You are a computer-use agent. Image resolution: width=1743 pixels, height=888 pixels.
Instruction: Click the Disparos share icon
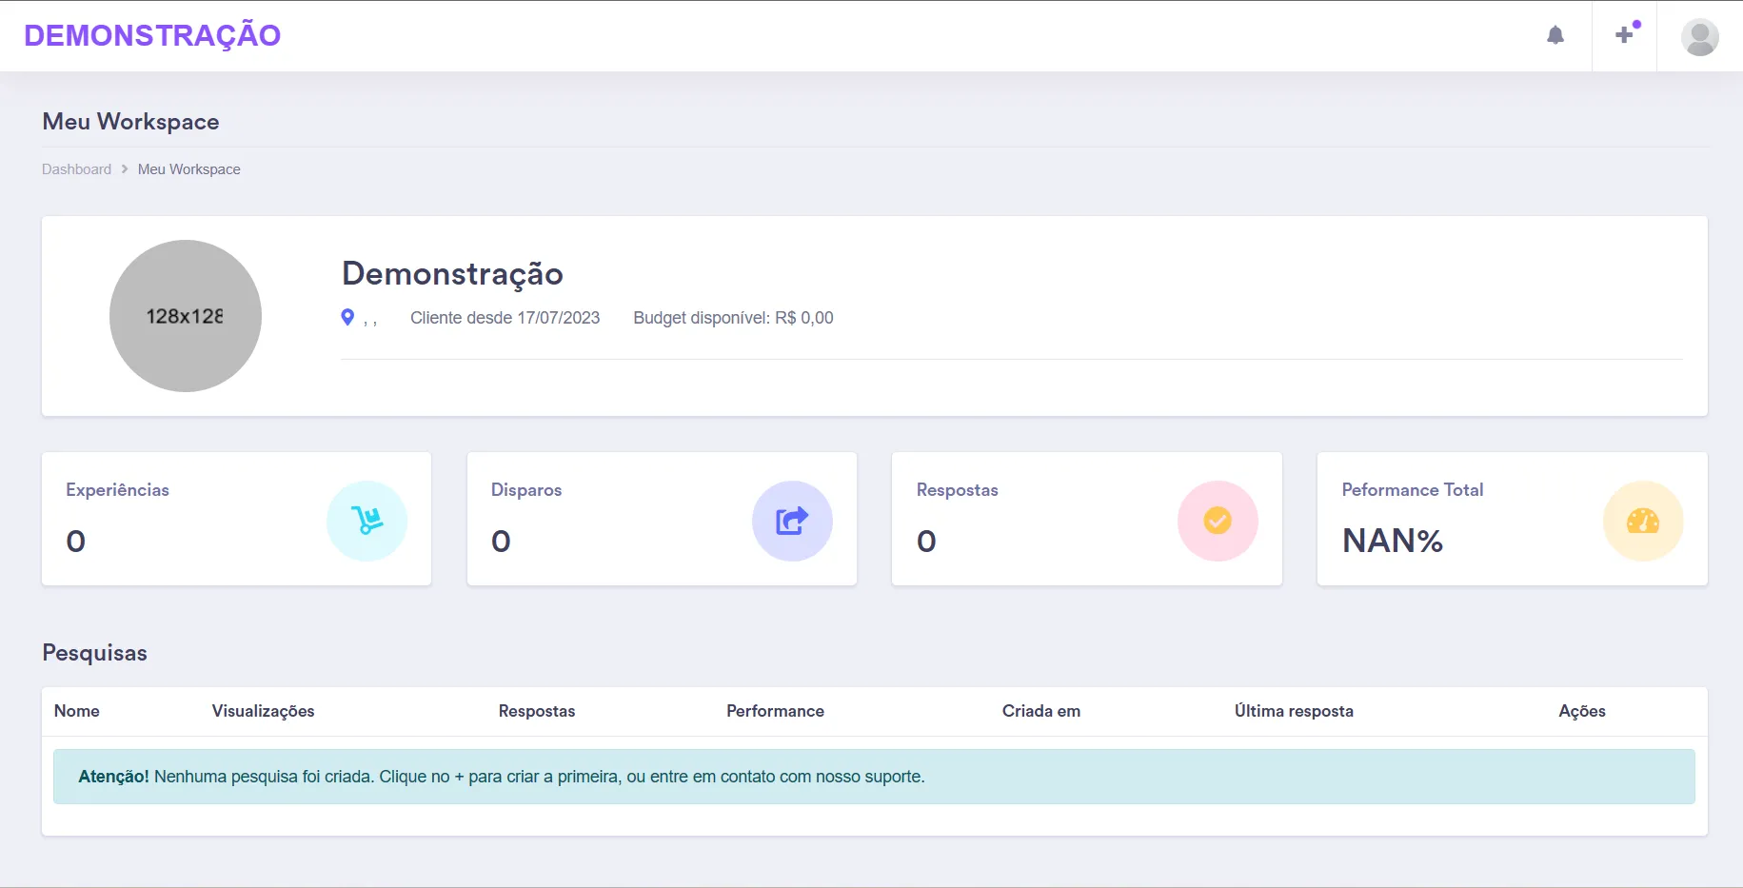pos(792,521)
